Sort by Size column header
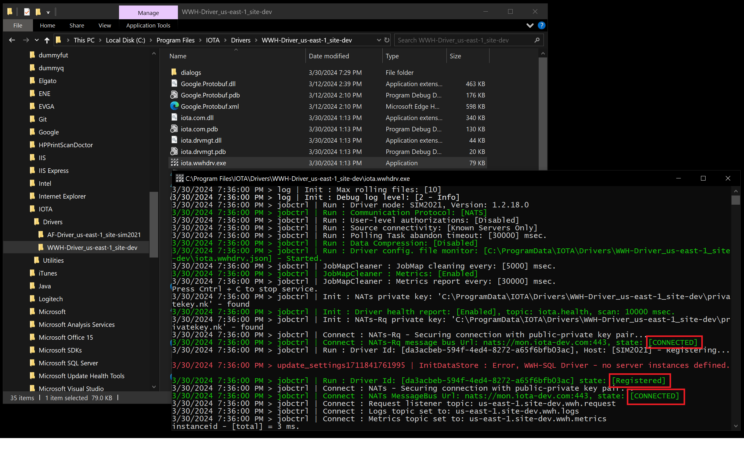This screenshot has height=468, width=744. click(455, 56)
